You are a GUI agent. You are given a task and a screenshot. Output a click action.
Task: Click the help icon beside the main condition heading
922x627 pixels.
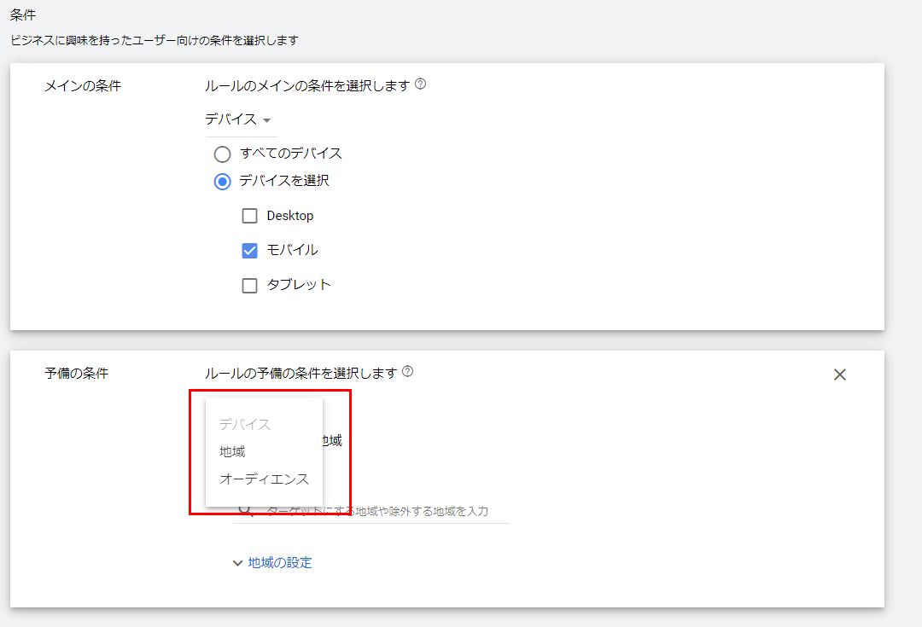[420, 85]
